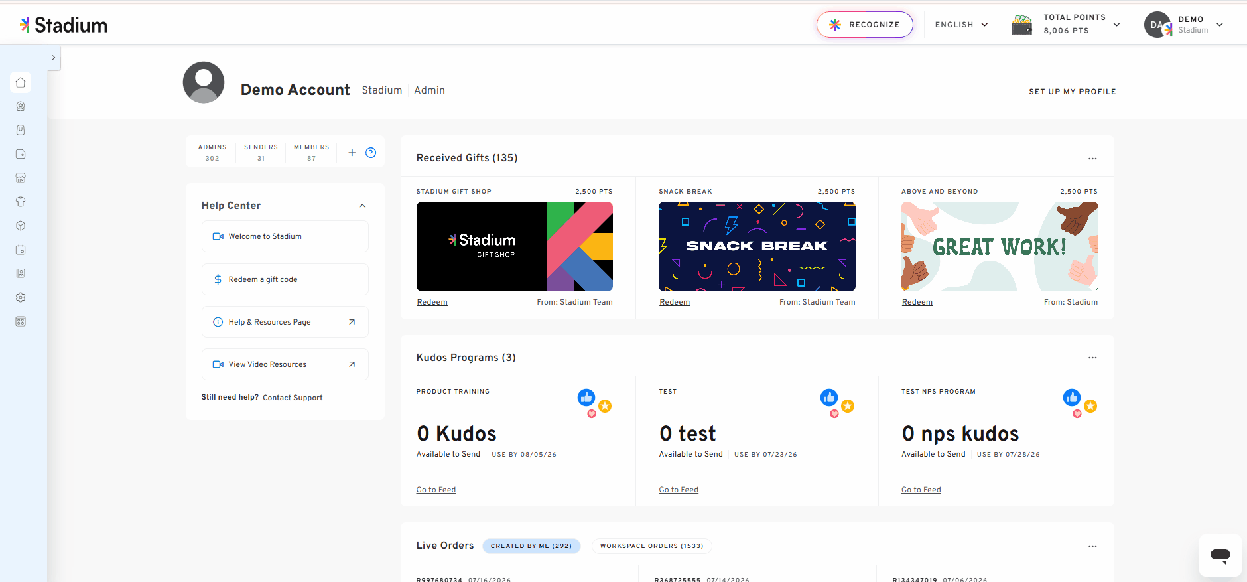This screenshot has height=582, width=1247.
Task: Open Welcome to Stadium video
Action: point(285,236)
